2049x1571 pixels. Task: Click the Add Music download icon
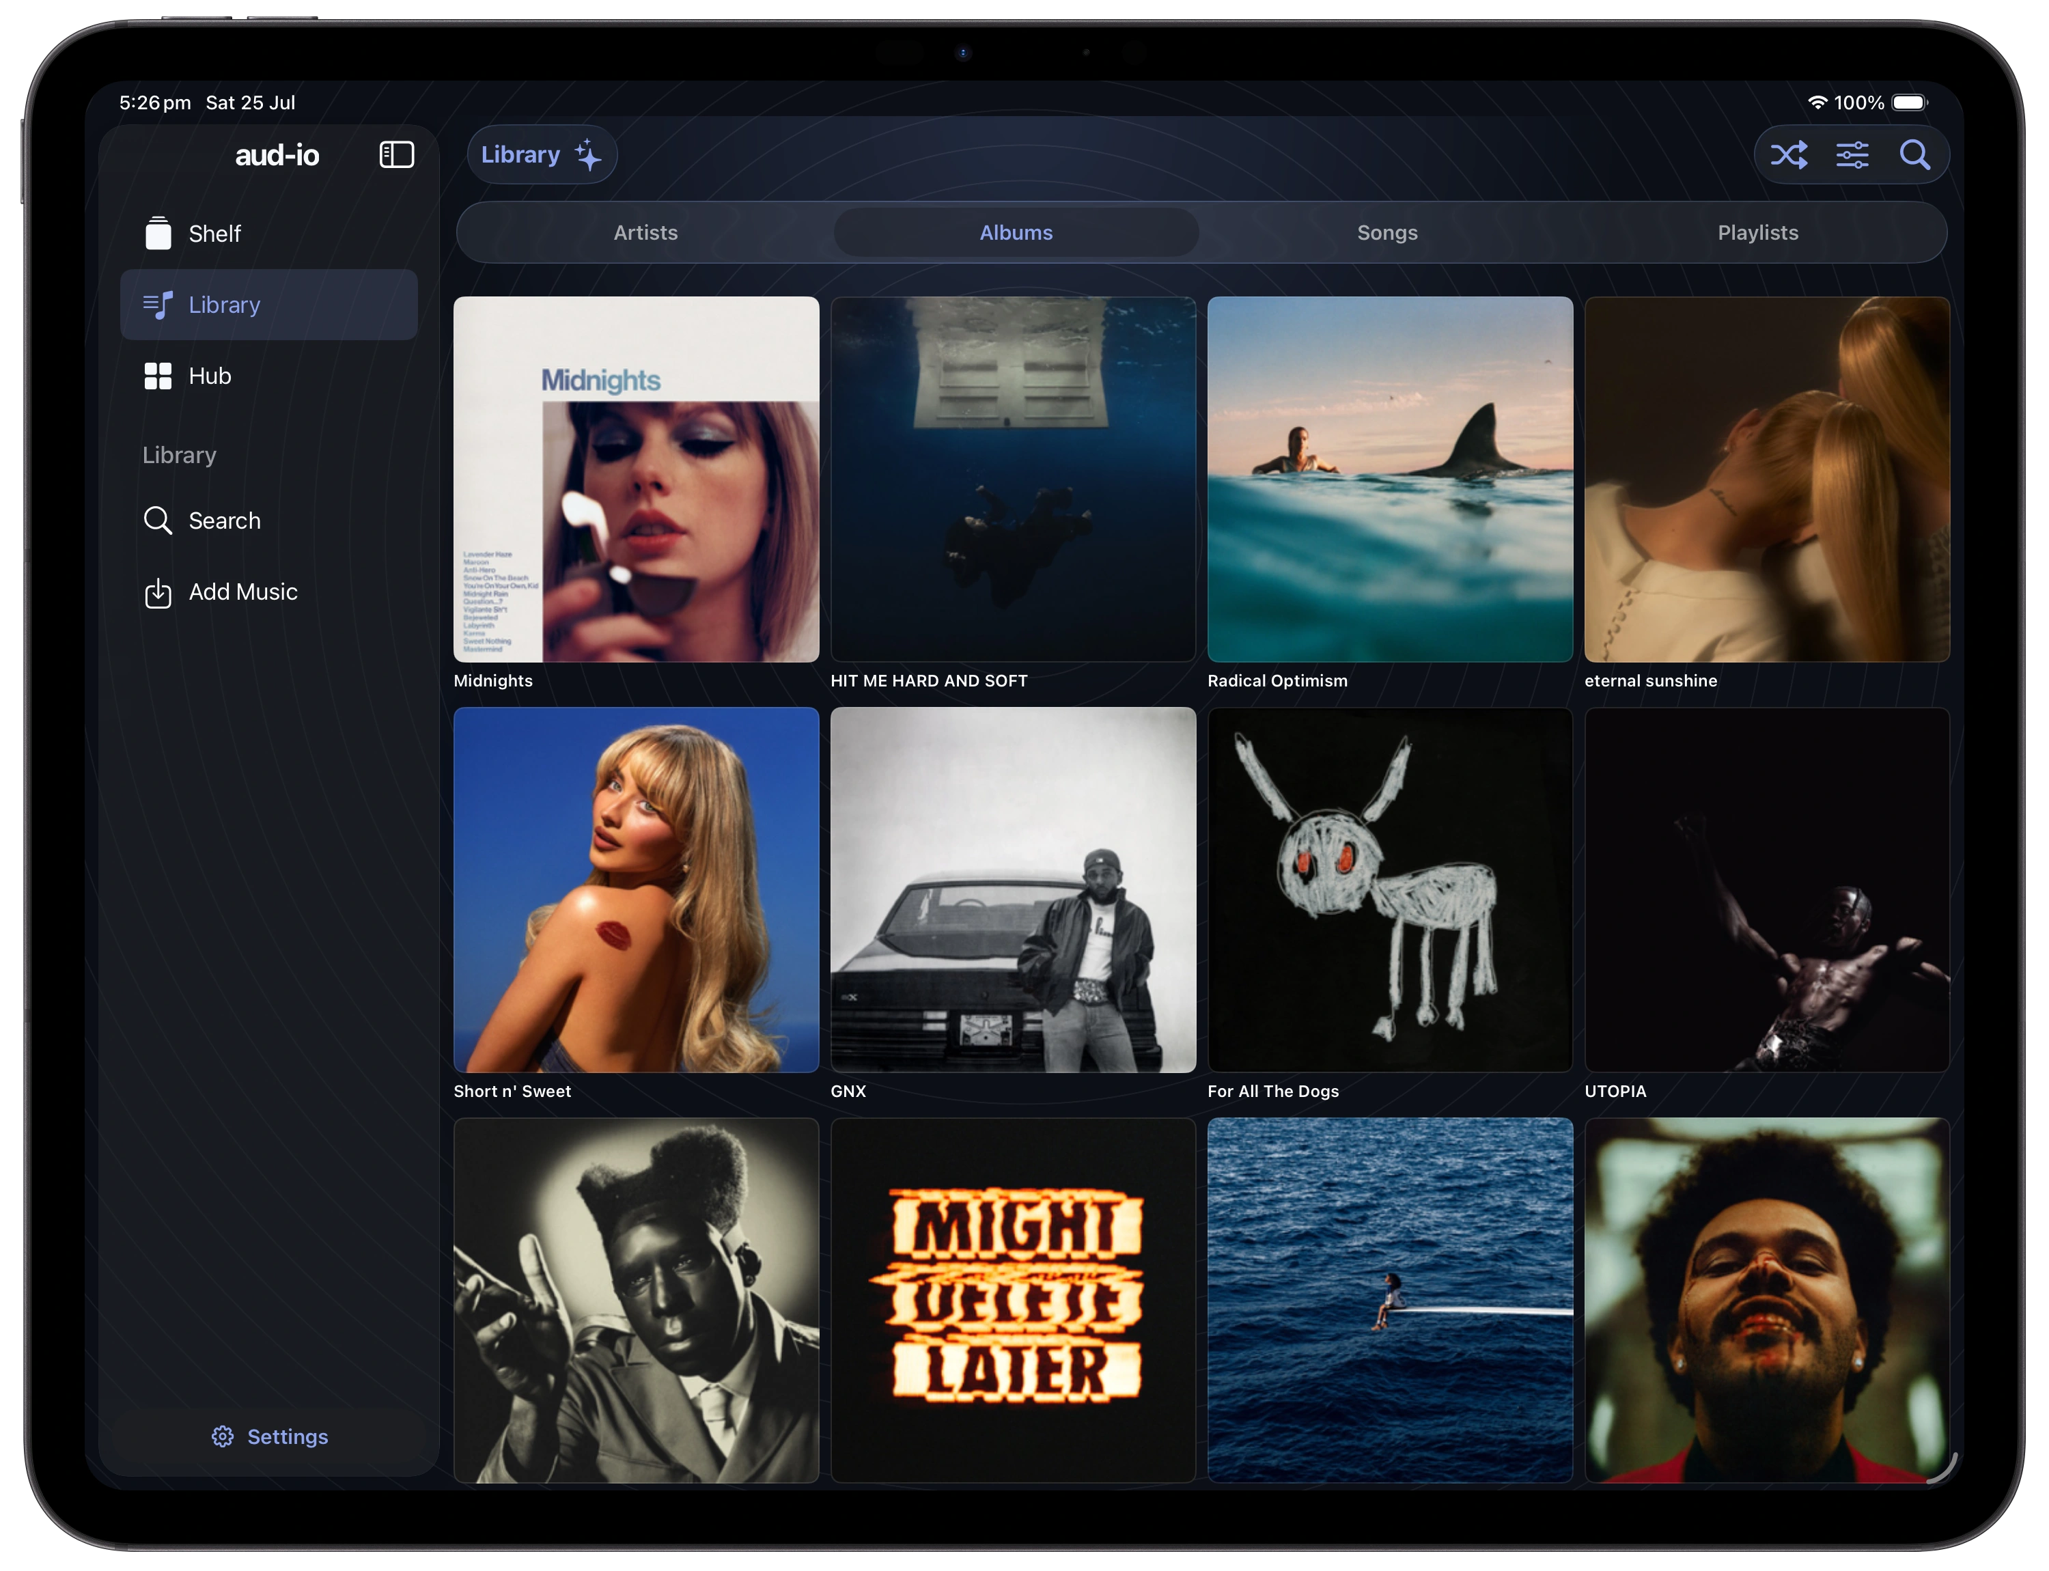[158, 593]
